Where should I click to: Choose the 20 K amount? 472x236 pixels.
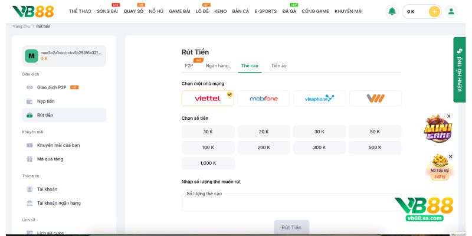point(264,132)
